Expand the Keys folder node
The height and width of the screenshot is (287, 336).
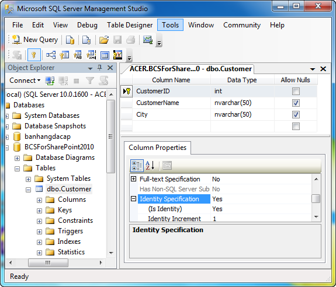(x=39, y=211)
